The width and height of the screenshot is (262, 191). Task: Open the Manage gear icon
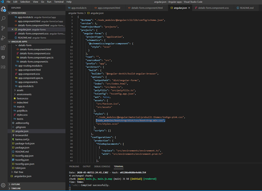[3, 185]
